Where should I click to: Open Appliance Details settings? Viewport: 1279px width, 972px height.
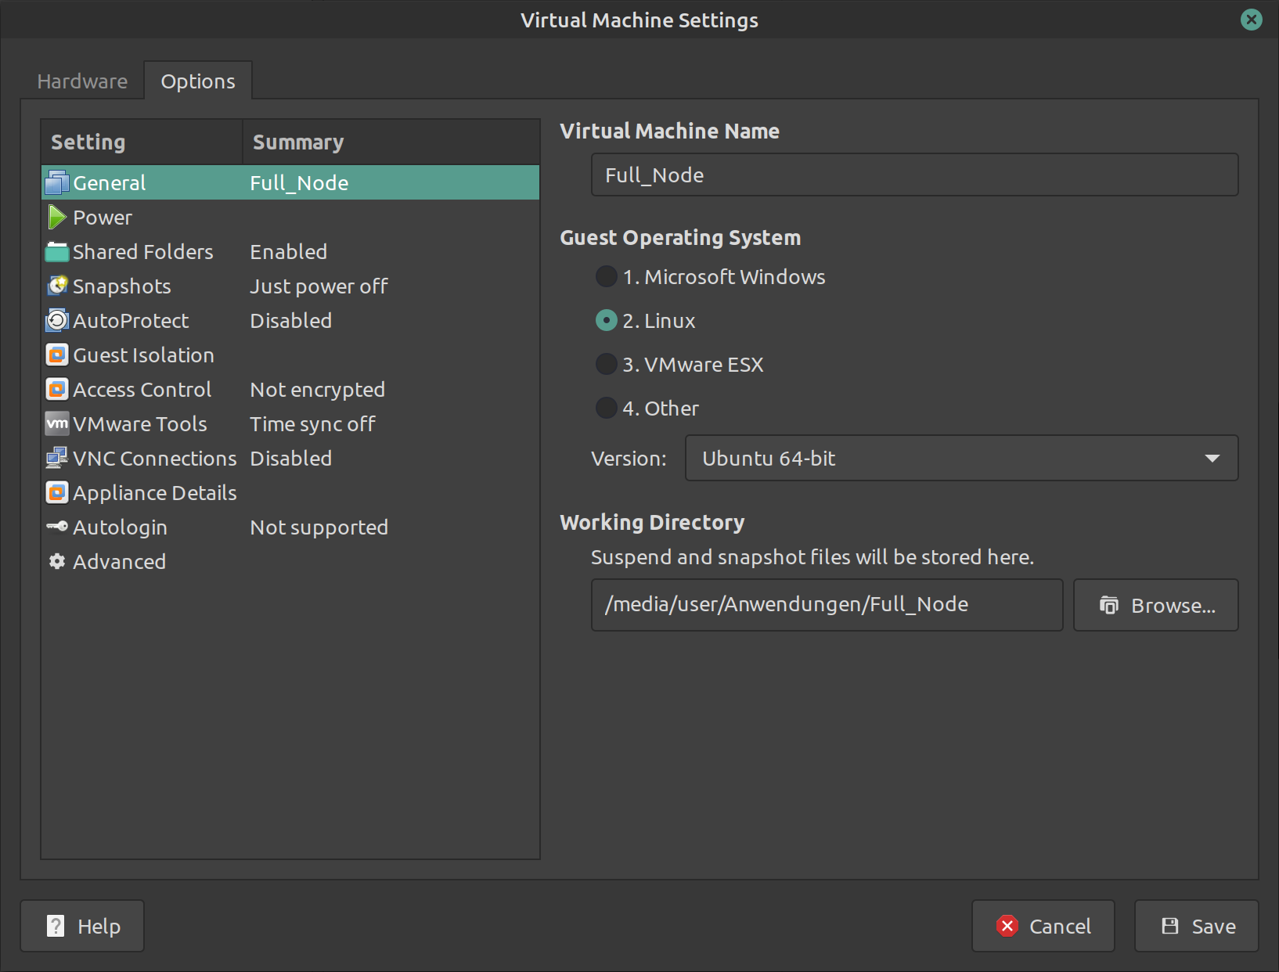point(290,492)
